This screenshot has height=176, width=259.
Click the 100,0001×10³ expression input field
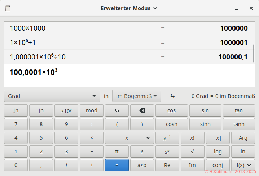point(129,76)
